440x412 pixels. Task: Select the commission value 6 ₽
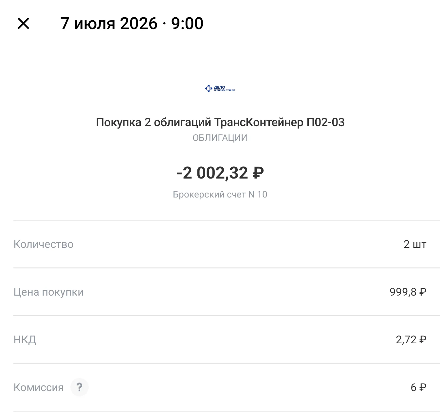418,387
